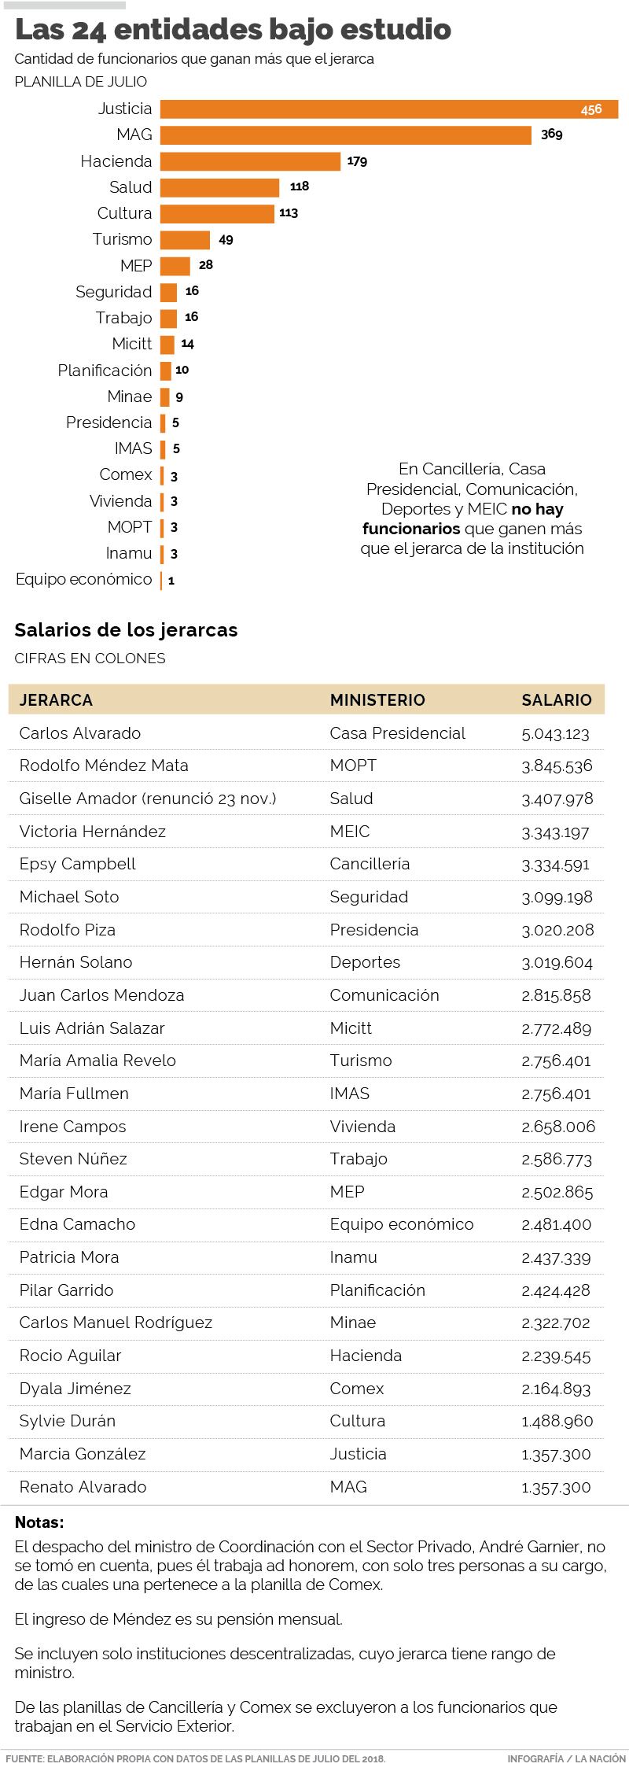Image resolution: width=629 pixels, height=1771 pixels.
Task: Select the Giselle Amador row name
Action: pos(148,799)
